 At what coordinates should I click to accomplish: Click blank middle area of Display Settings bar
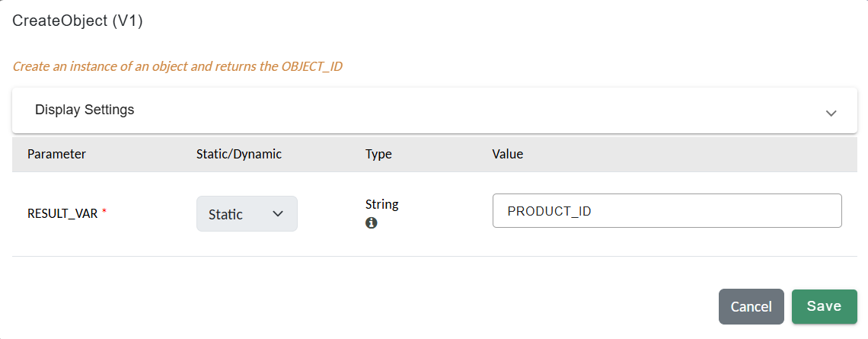point(457,110)
